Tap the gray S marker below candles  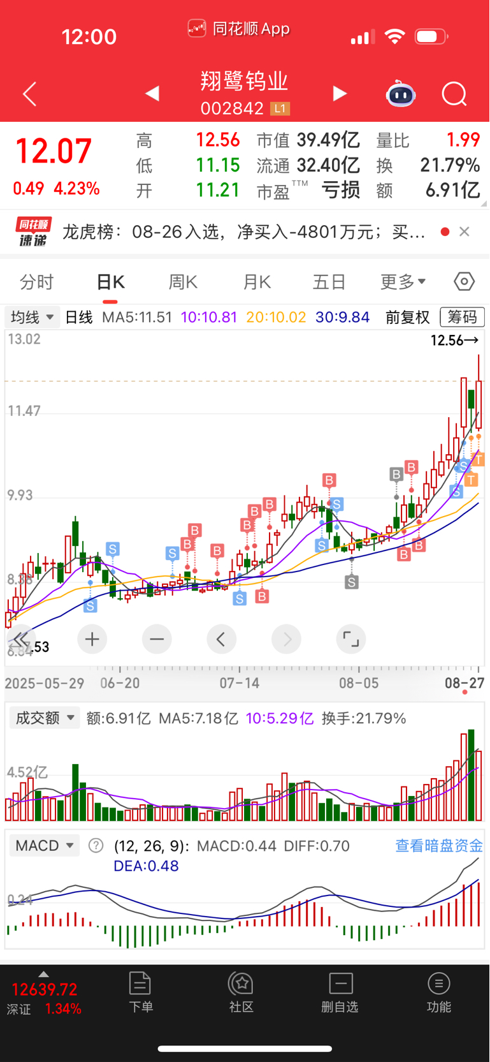[351, 582]
